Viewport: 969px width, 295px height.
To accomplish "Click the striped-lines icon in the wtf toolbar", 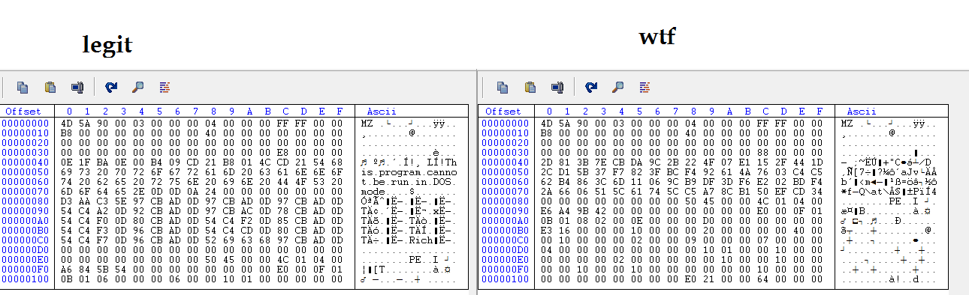I will point(644,87).
